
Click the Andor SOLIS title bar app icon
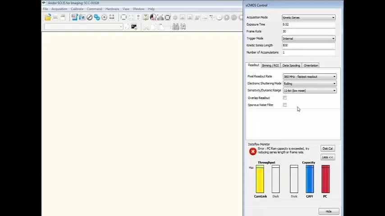point(44,3)
